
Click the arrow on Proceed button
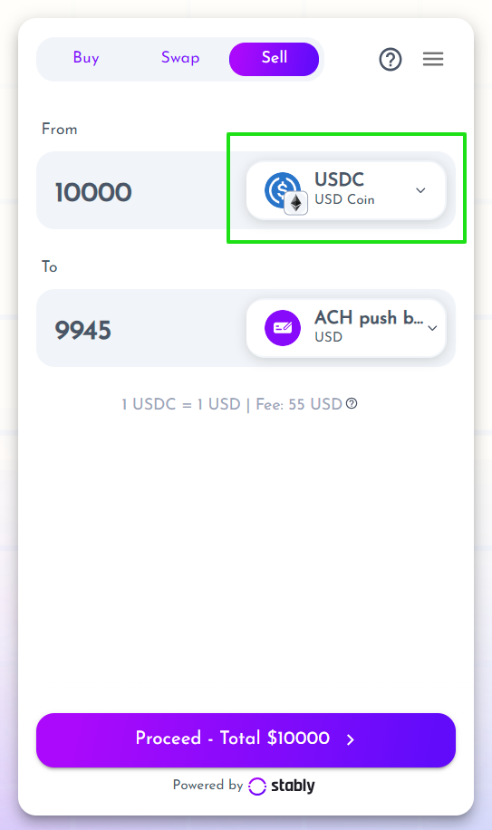point(351,739)
